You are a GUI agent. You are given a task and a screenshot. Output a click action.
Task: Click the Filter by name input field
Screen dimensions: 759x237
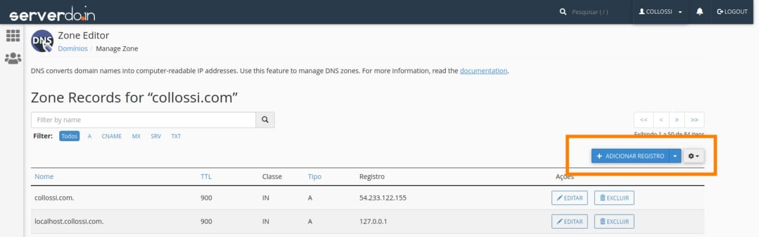pyautogui.click(x=143, y=120)
